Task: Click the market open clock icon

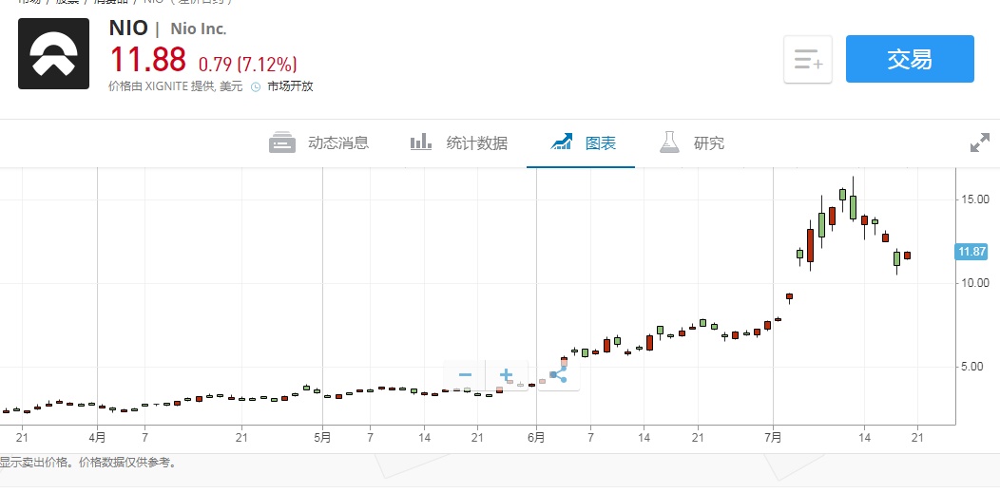Action: pyautogui.click(x=255, y=86)
